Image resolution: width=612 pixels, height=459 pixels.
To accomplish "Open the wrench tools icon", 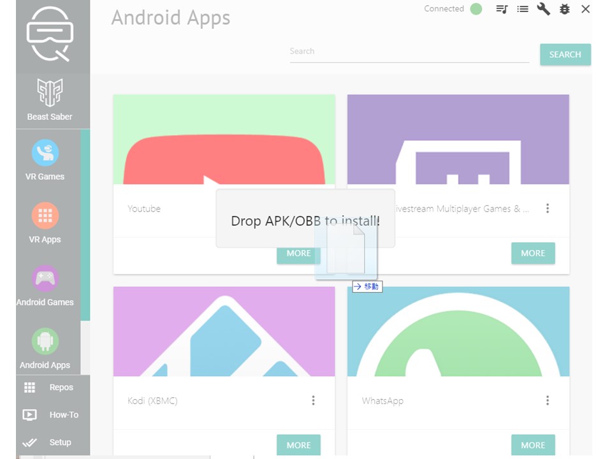I will (x=543, y=8).
